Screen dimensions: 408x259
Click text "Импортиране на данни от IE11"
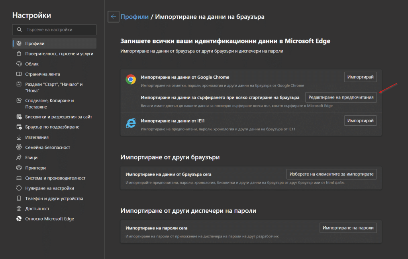(173, 121)
